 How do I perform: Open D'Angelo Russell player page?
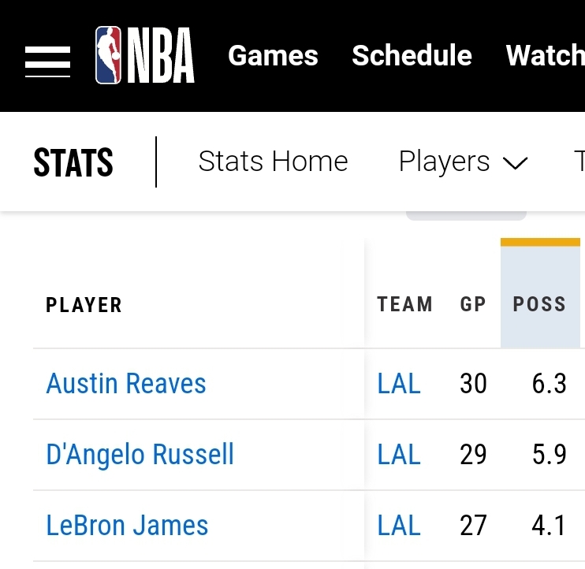click(x=140, y=455)
